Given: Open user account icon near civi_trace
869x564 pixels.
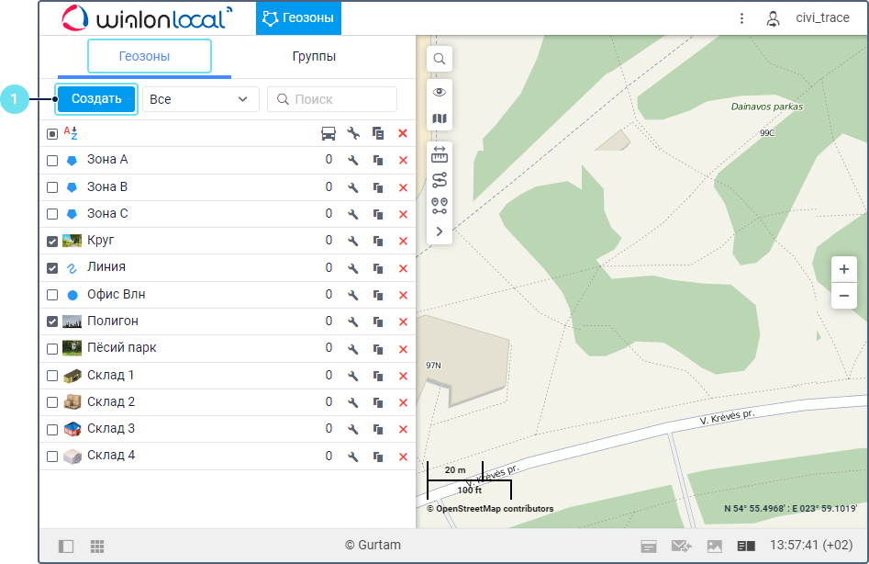Looking at the screenshot, I should 773,18.
